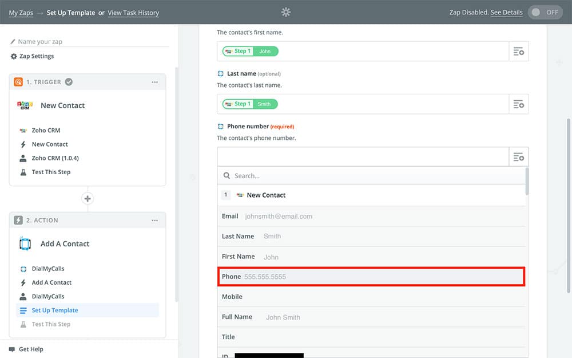This screenshot has height=358, width=572.
Task: Click the plus icon between steps
Action: (88, 199)
